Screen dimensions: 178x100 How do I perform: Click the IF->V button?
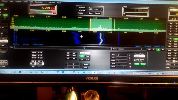34,58
